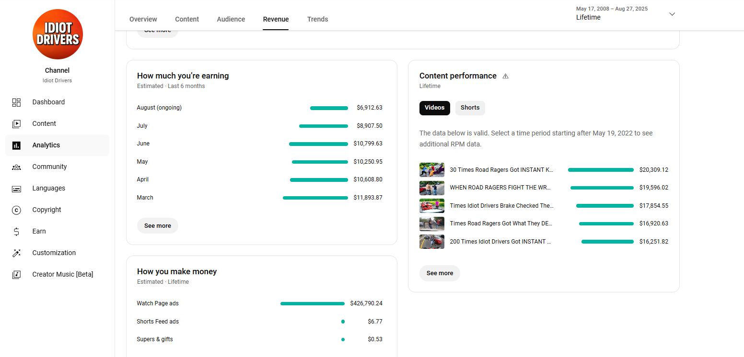
Task: Select the Videos filter chip
Action: pyautogui.click(x=434, y=108)
